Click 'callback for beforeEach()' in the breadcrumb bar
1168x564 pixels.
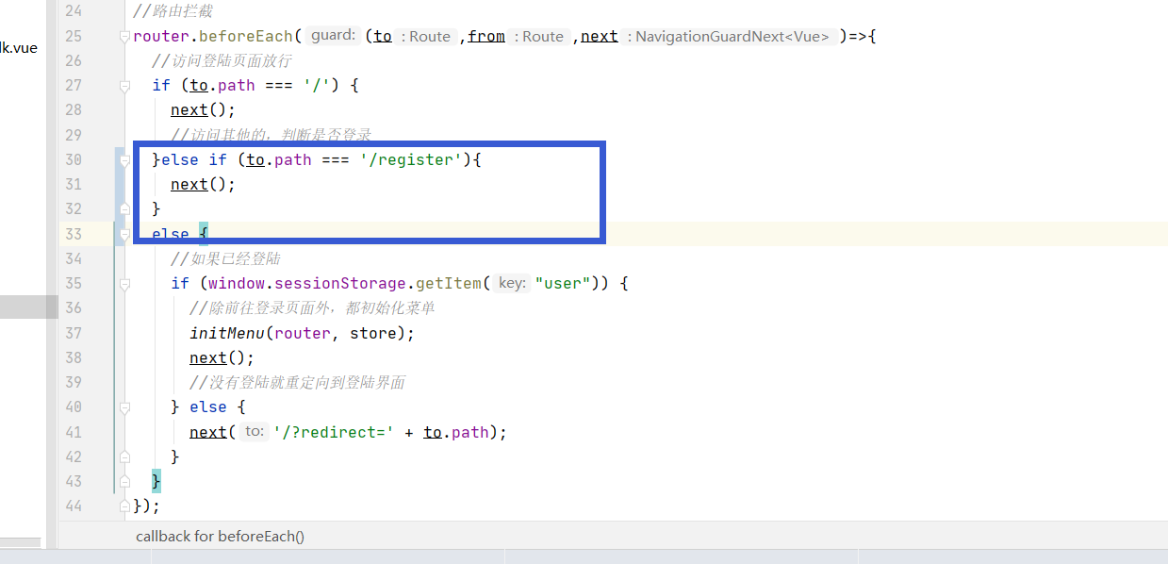pyautogui.click(x=220, y=536)
